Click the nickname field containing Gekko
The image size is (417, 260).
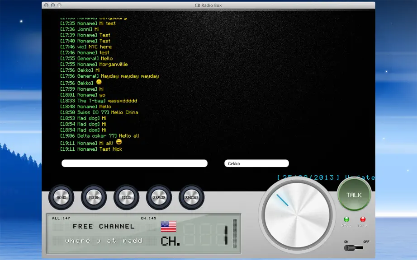(x=256, y=163)
